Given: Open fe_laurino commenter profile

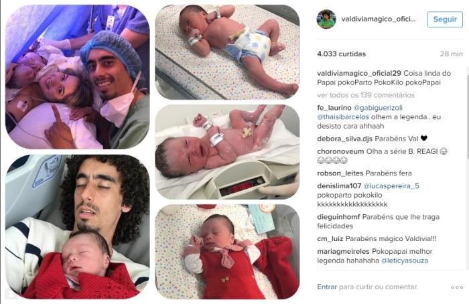Looking at the screenshot, I should 334,108.
